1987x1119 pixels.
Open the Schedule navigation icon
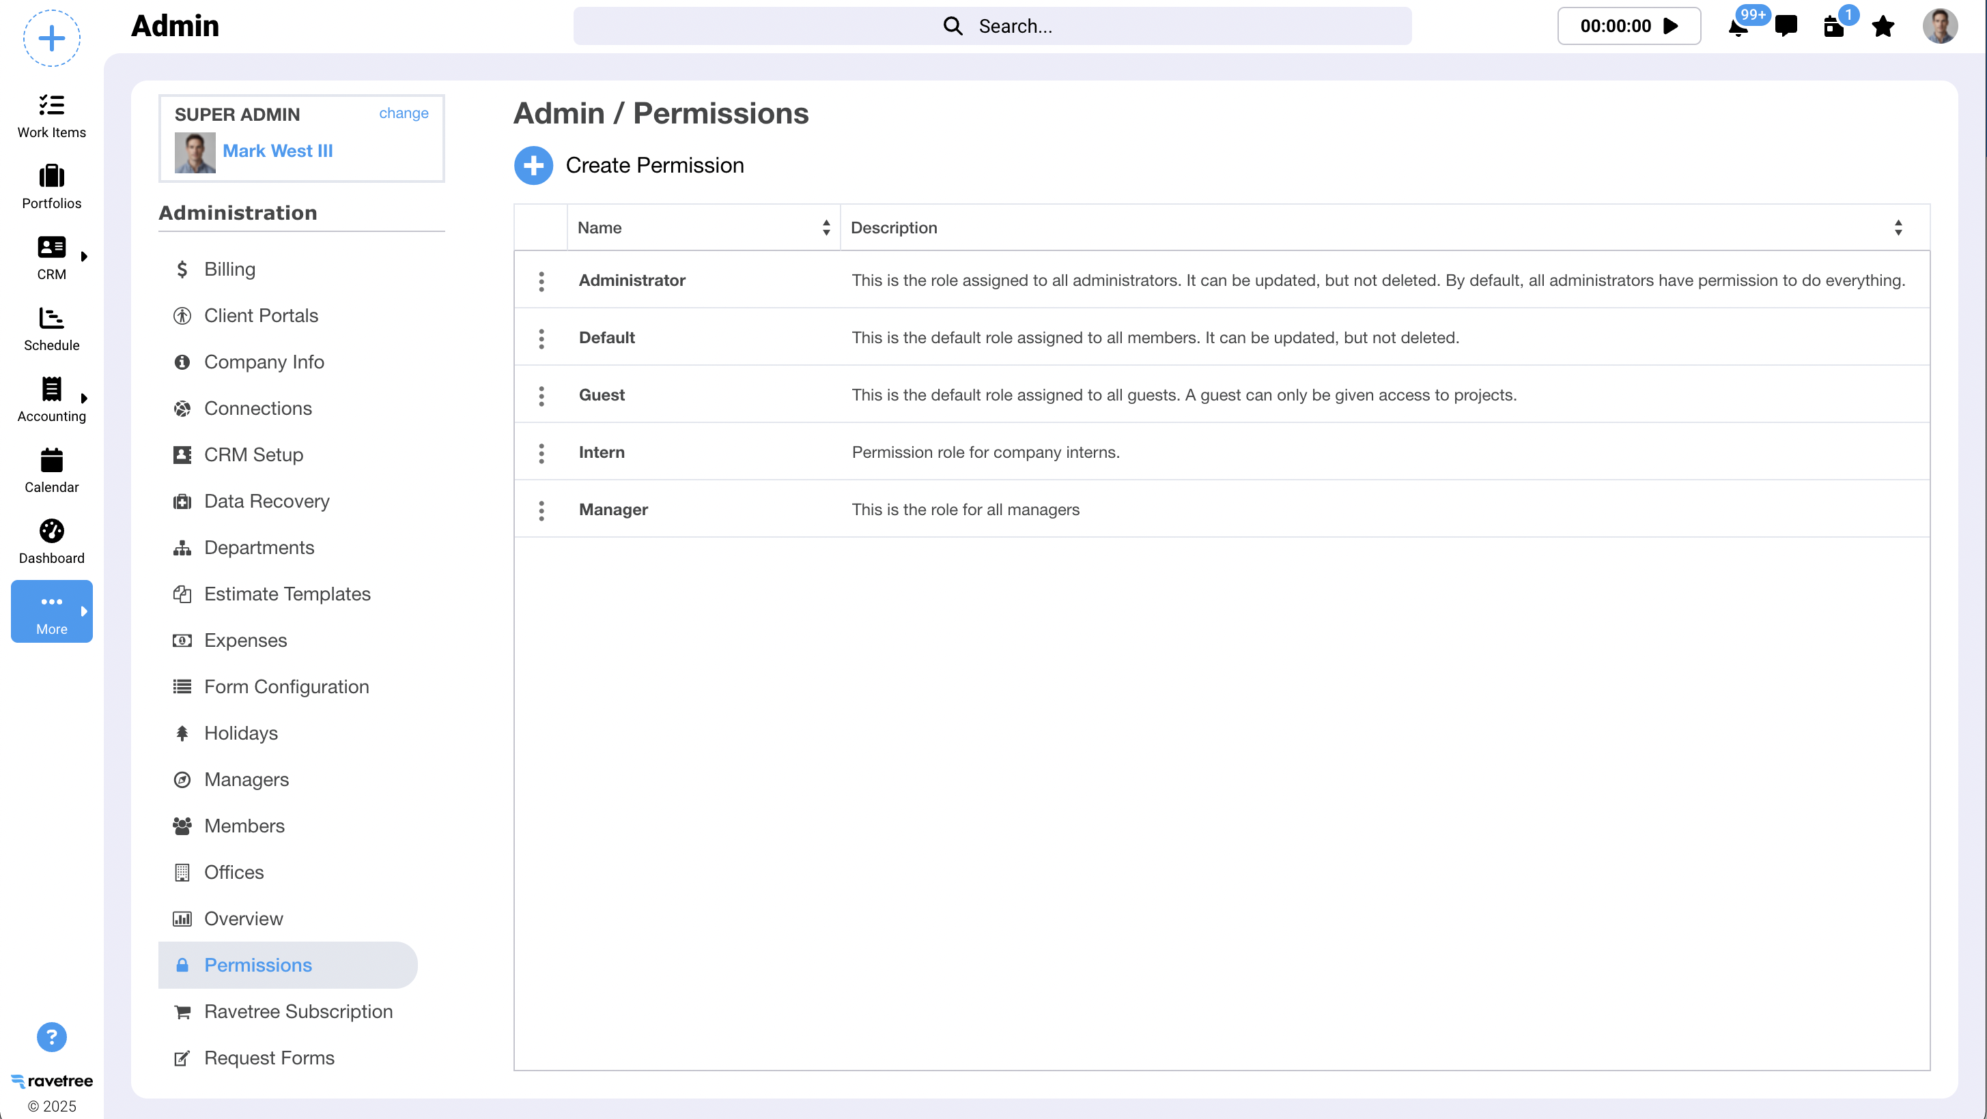pos(52,328)
